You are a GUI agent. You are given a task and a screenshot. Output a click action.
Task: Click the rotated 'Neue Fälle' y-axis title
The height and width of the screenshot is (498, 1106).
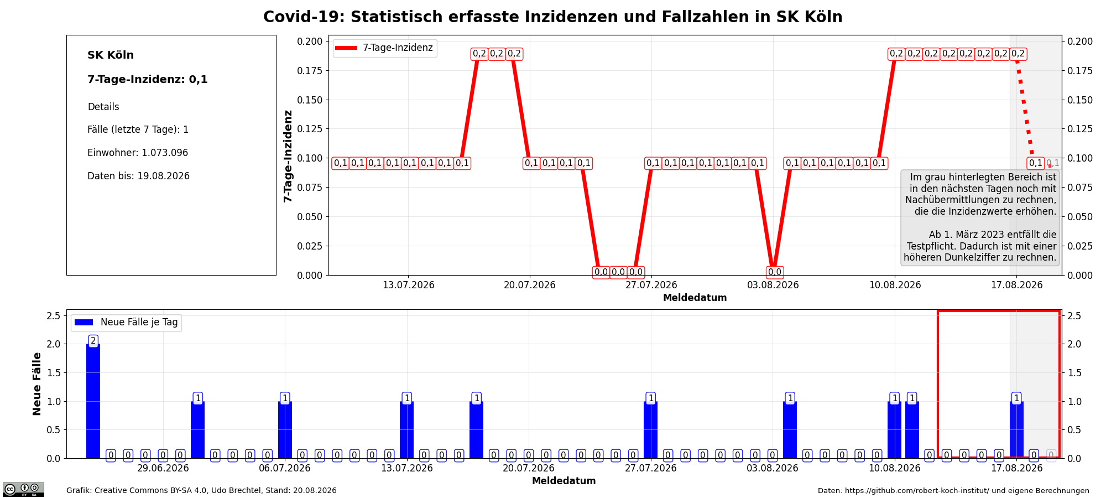[x=37, y=384]
